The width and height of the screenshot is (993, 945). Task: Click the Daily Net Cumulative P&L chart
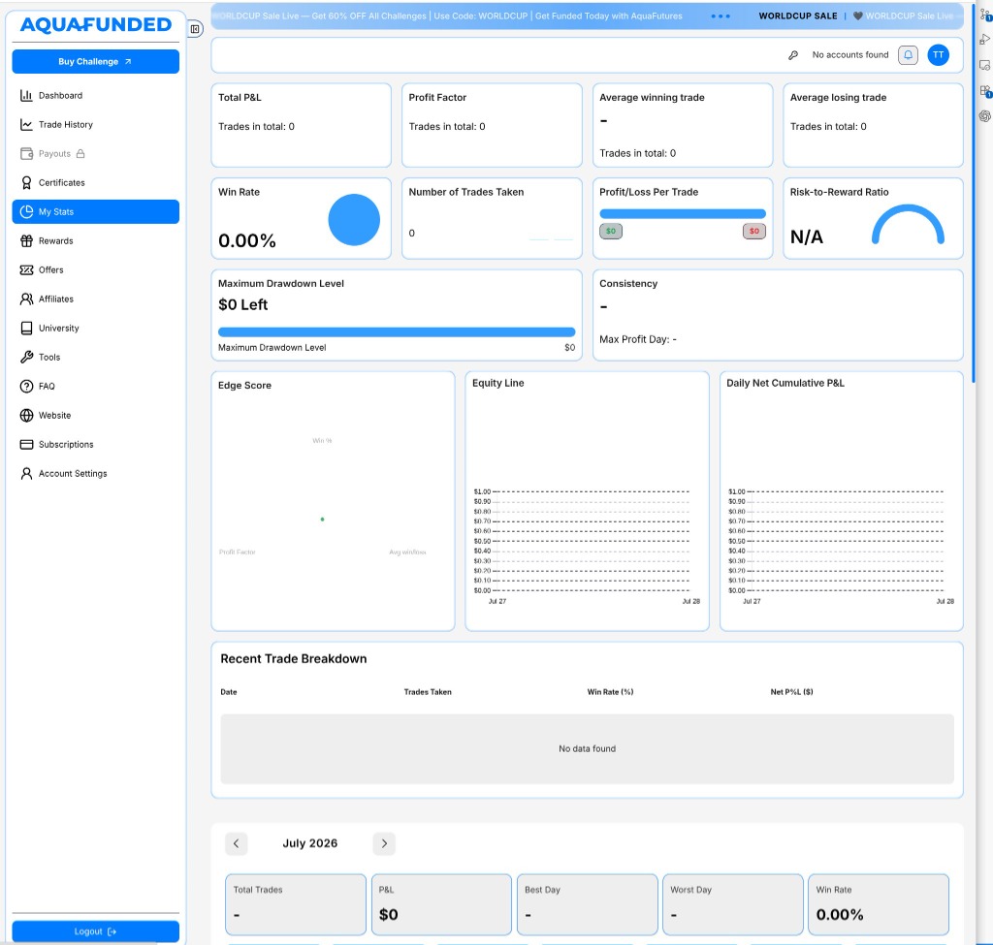(841, 545)
